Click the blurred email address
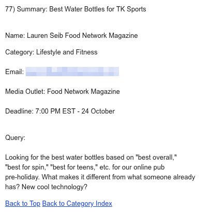Screen dimensions: 209x212 (x=72, y=72)
